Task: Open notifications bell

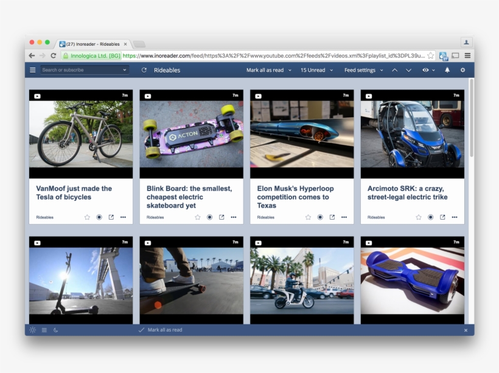Action: click(x=447, y=70)
